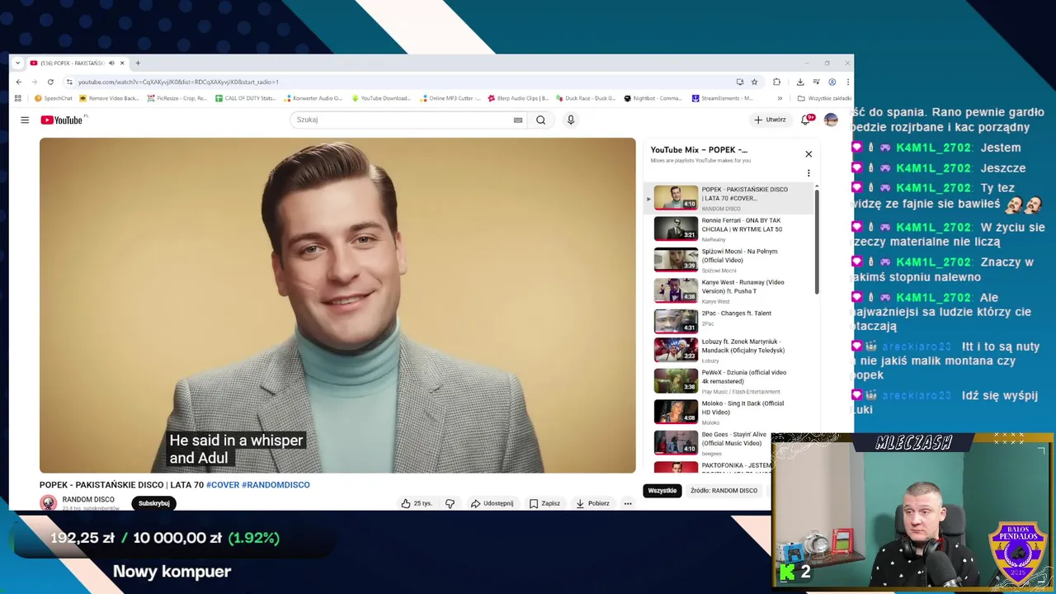Open the #RANDOMDISCO hashtag link
Screen dimensions: 1056x594
tap(276, 485)
